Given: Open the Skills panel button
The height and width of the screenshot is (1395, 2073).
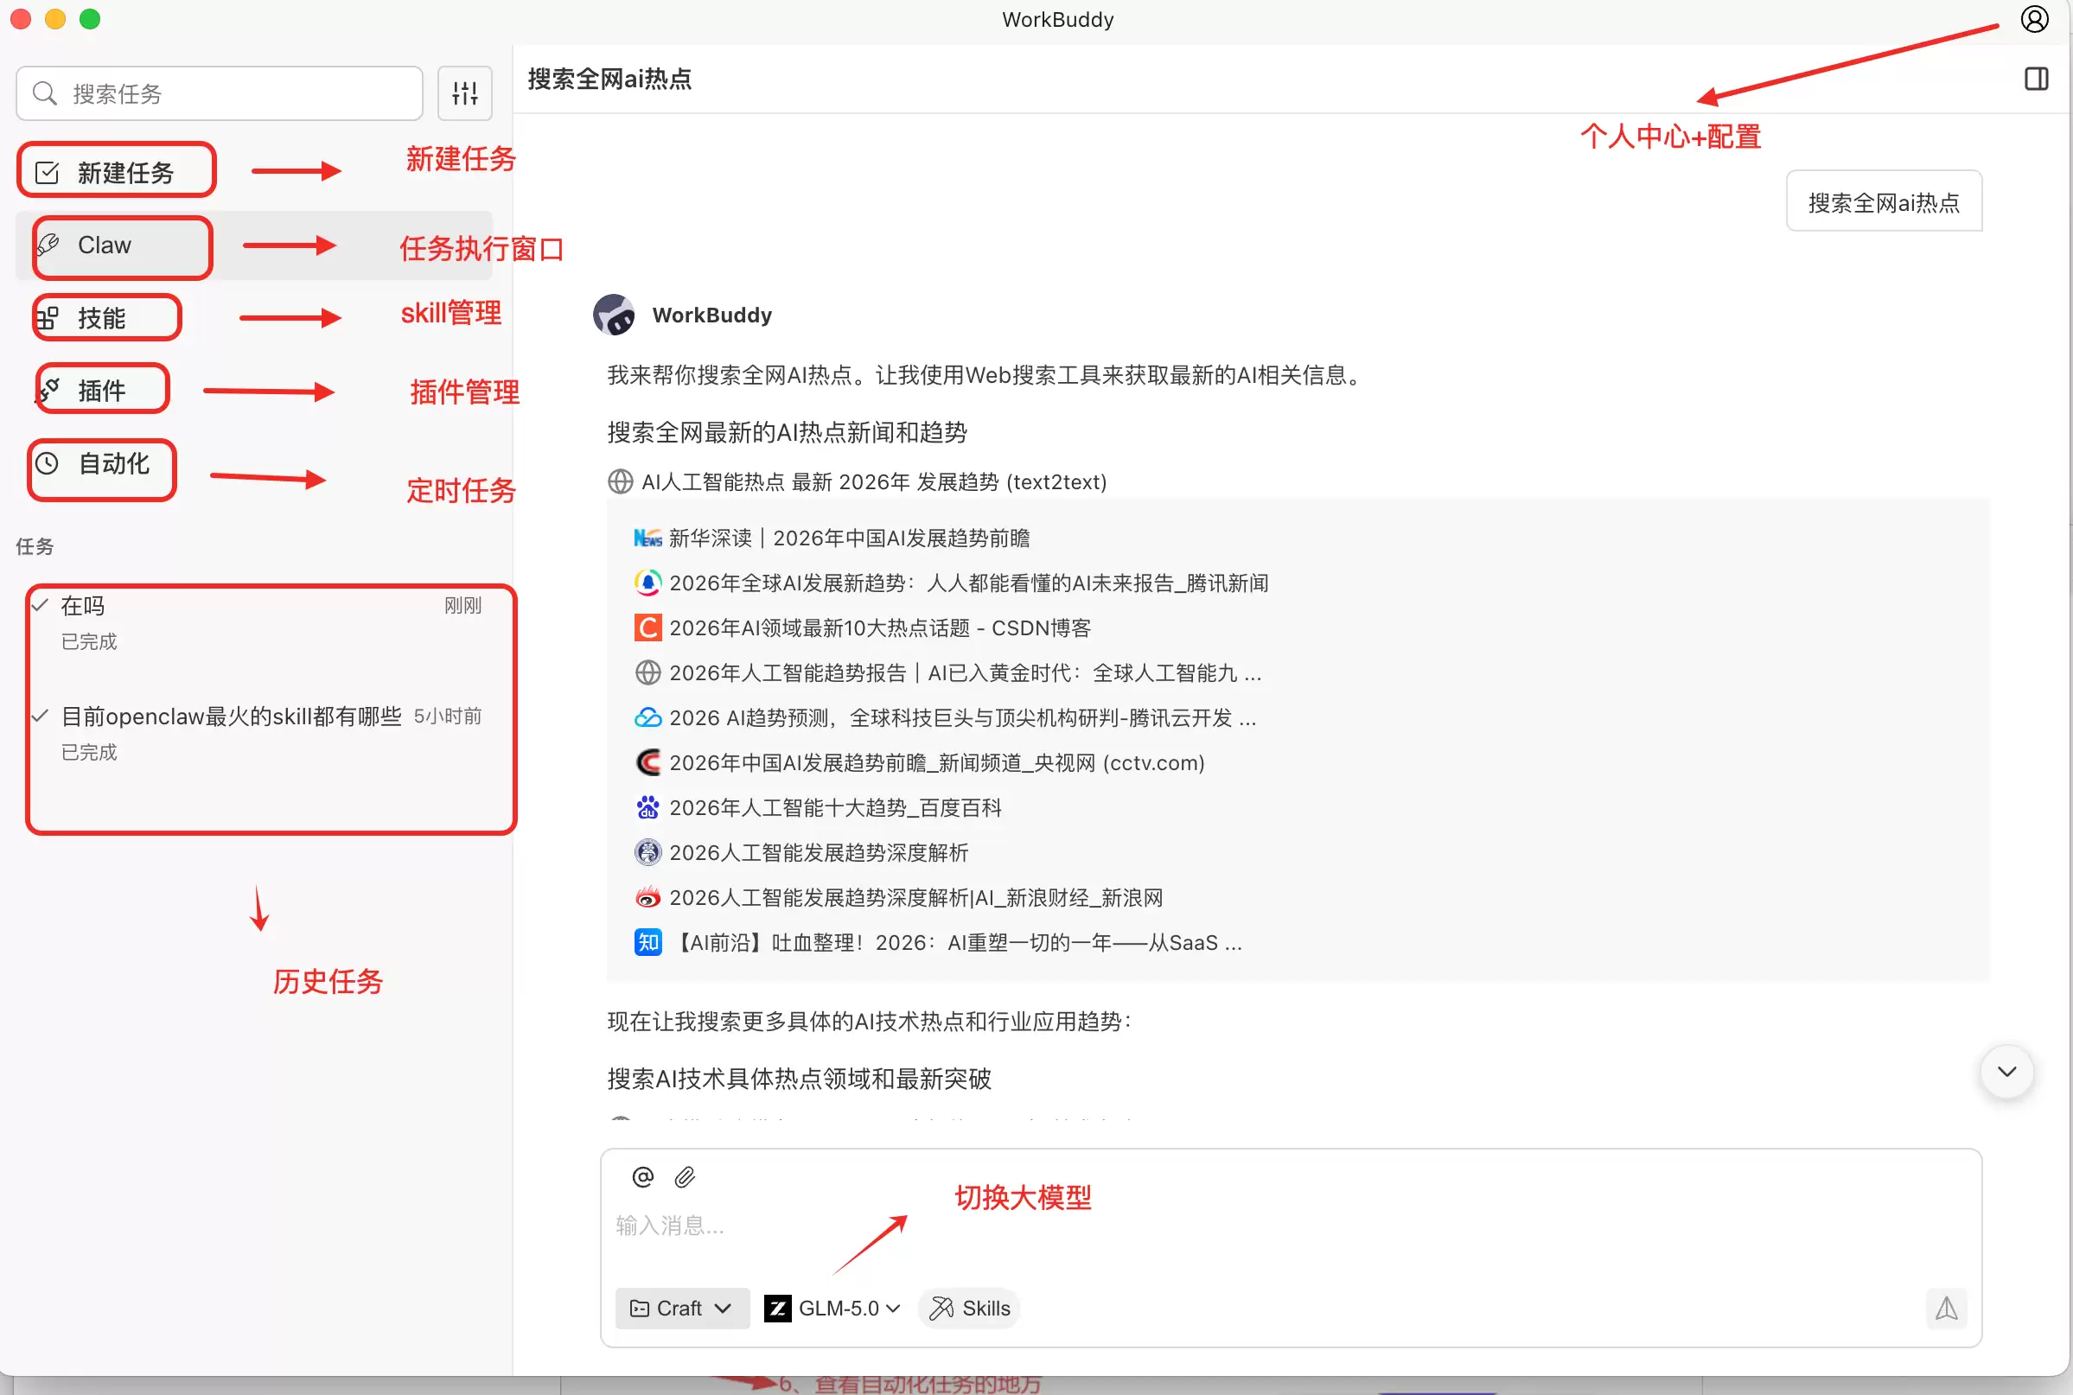Looking at the screenshot, I should click(x=968, y=1308).
